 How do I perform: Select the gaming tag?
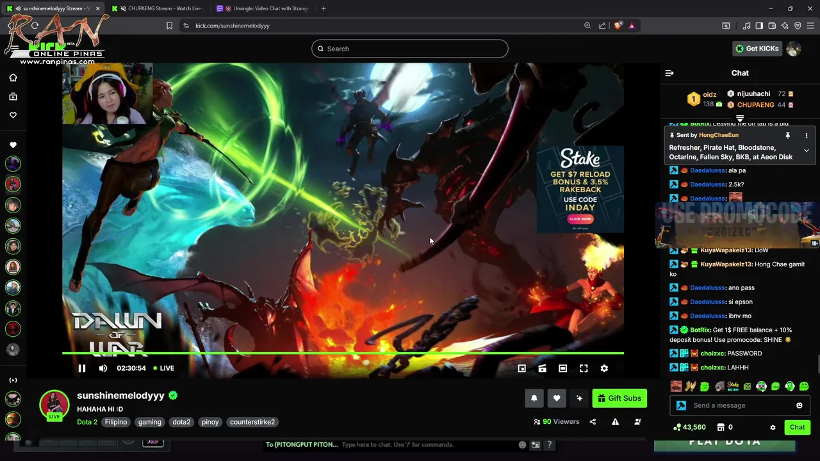tap(149, 422)
